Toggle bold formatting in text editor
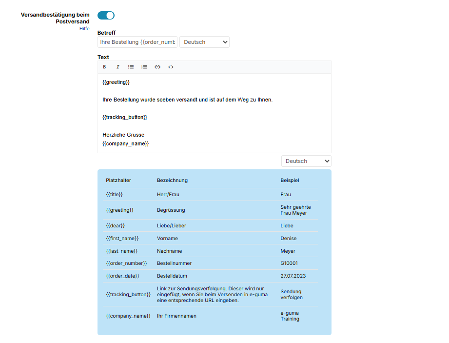Image resolution: width=449 pixels, height=343 pixels. click(x=104, y=67)
